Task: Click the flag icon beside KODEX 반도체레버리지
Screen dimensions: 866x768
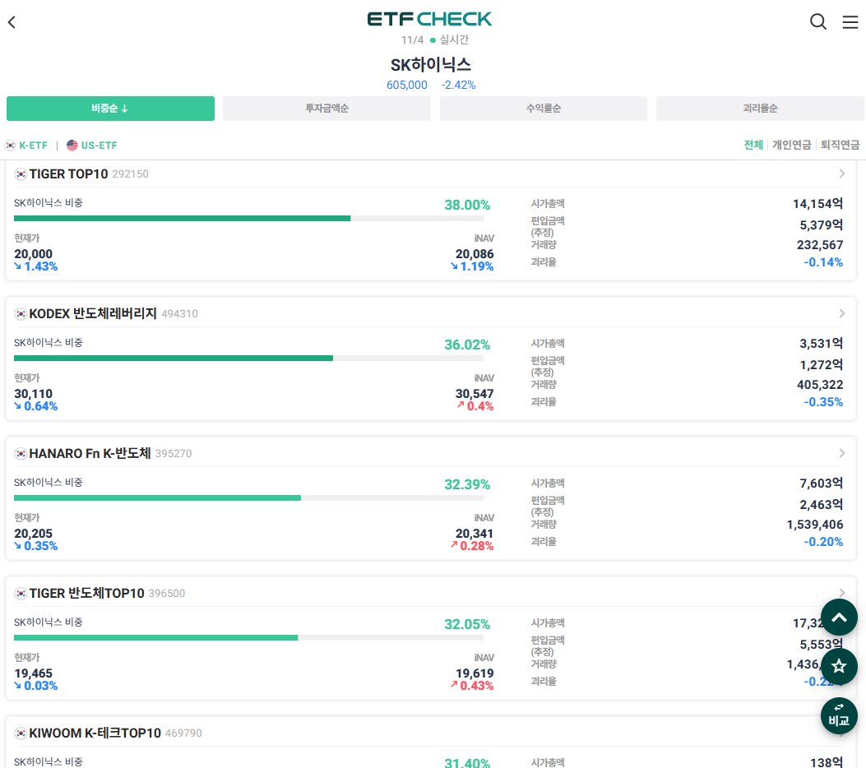Action: [21, 314]
